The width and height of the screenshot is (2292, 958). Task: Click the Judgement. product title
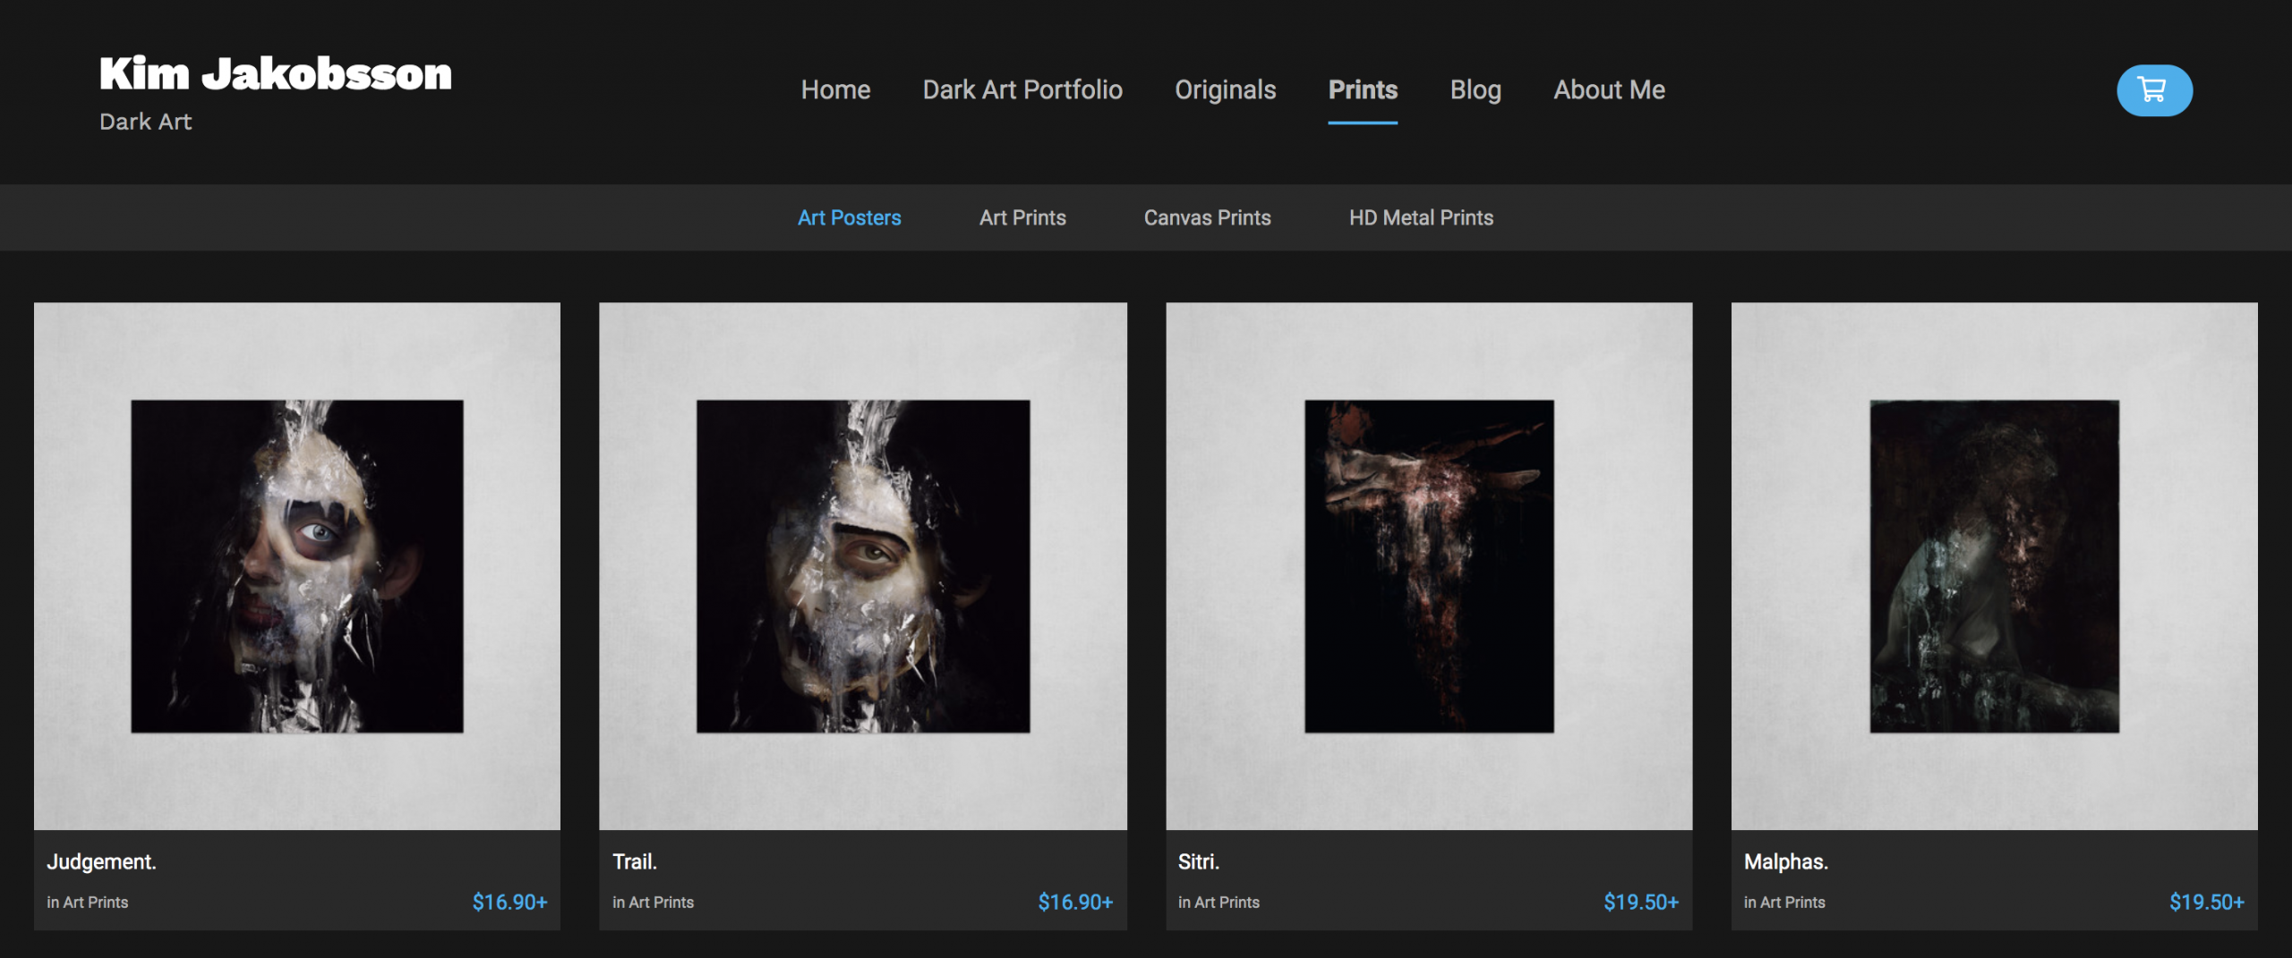tap(101, 861)
